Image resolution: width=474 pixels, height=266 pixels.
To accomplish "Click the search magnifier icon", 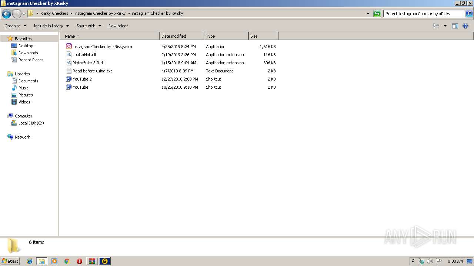I will [469, 14].
